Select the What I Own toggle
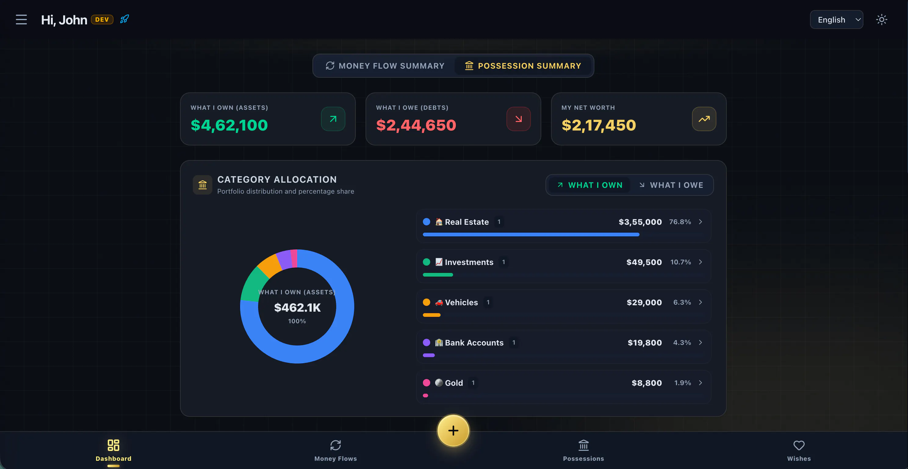 pyautogui.click(x=590, y=185)
